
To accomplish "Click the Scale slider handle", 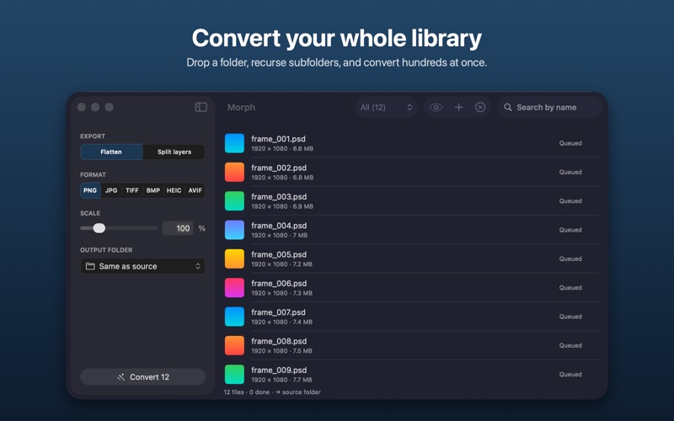I will (x=99, y=228).
